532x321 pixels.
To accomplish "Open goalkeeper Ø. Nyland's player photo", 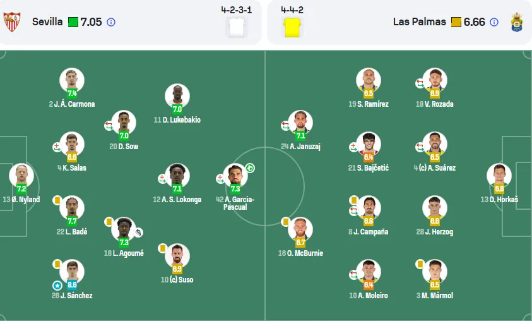I will (x=21, y=176).
